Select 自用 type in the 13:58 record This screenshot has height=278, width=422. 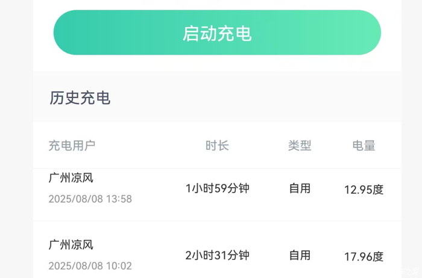(x=300, y=188)
